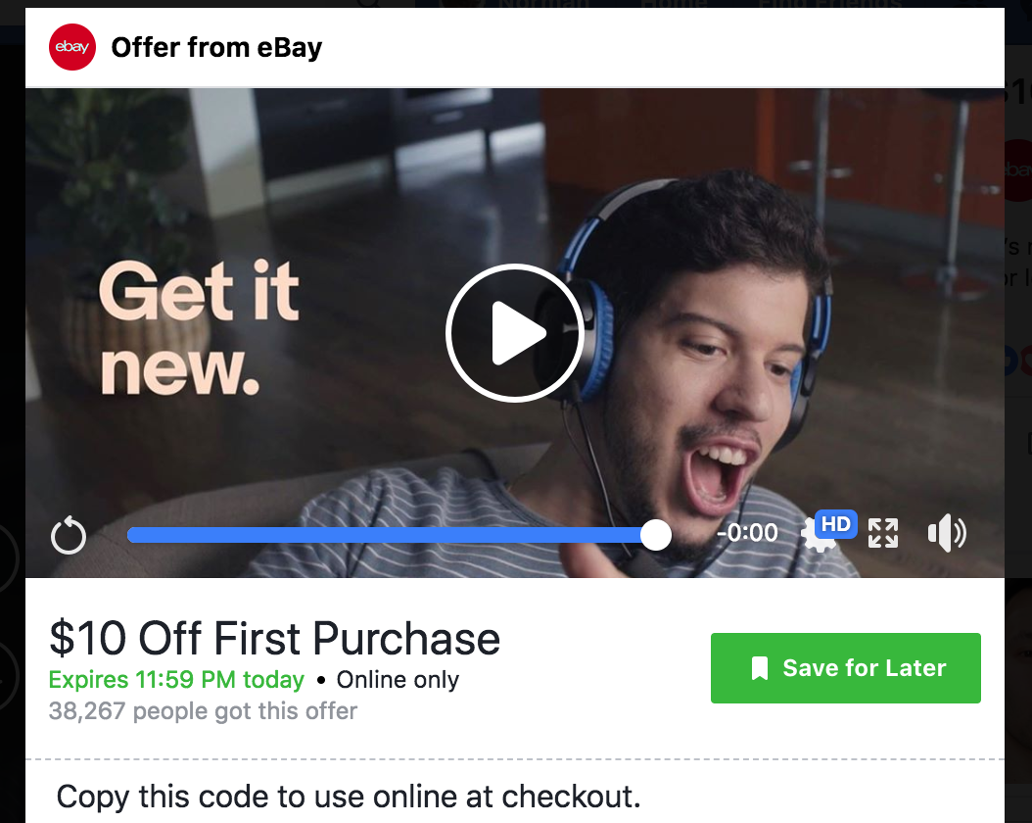Mute the video using the speaker icon
This screenshot has height=823, width=1032.
pyautogui.click(x=947, y=533)
